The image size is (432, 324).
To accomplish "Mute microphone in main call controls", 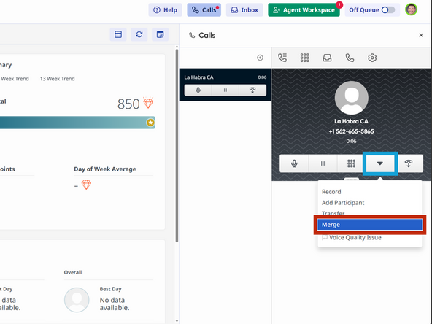I will 294,163.
